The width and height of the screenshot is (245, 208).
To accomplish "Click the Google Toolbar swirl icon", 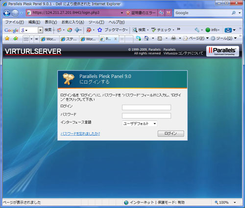I will [x=70, y=30].
